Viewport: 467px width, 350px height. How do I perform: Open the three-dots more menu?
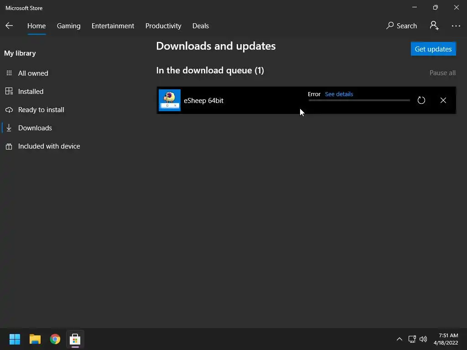456,26
